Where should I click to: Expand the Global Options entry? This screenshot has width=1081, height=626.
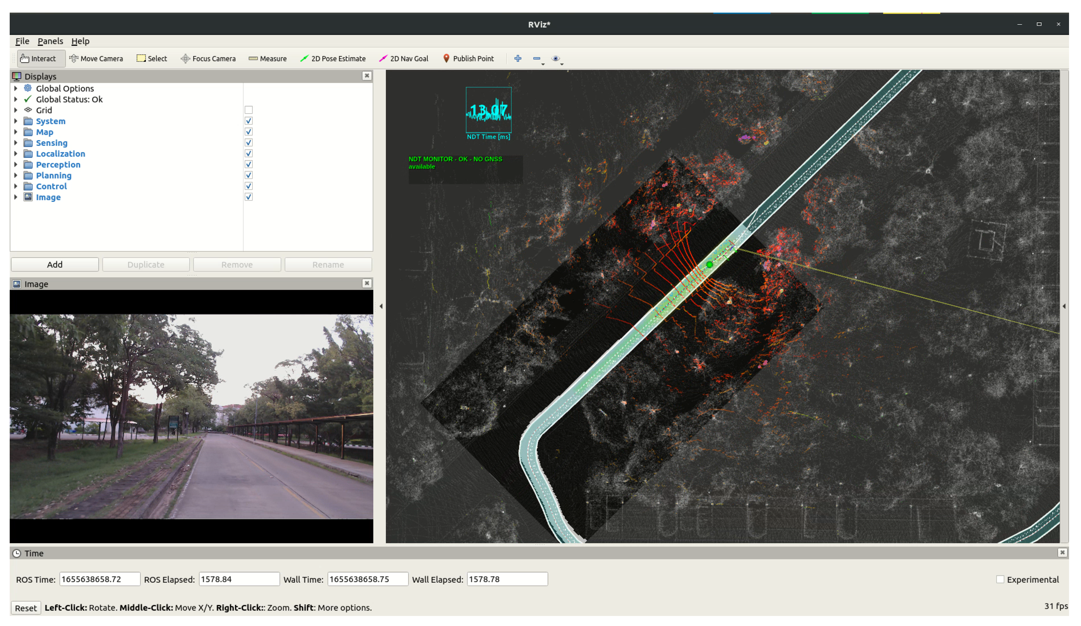[16, 88]
